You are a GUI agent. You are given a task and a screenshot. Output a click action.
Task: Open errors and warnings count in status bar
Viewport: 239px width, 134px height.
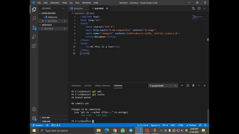56,125
